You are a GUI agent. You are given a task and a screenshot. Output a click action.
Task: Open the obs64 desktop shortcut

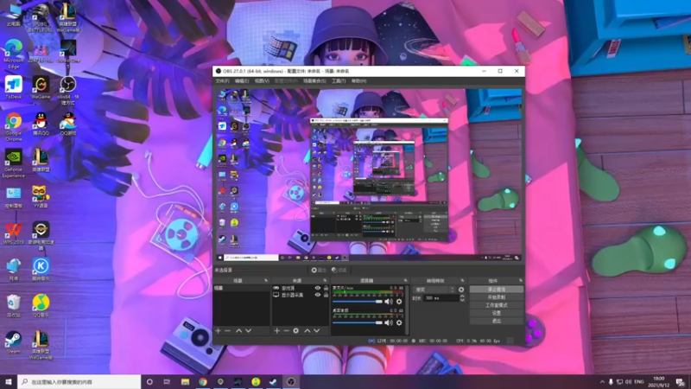coord(68,90)
